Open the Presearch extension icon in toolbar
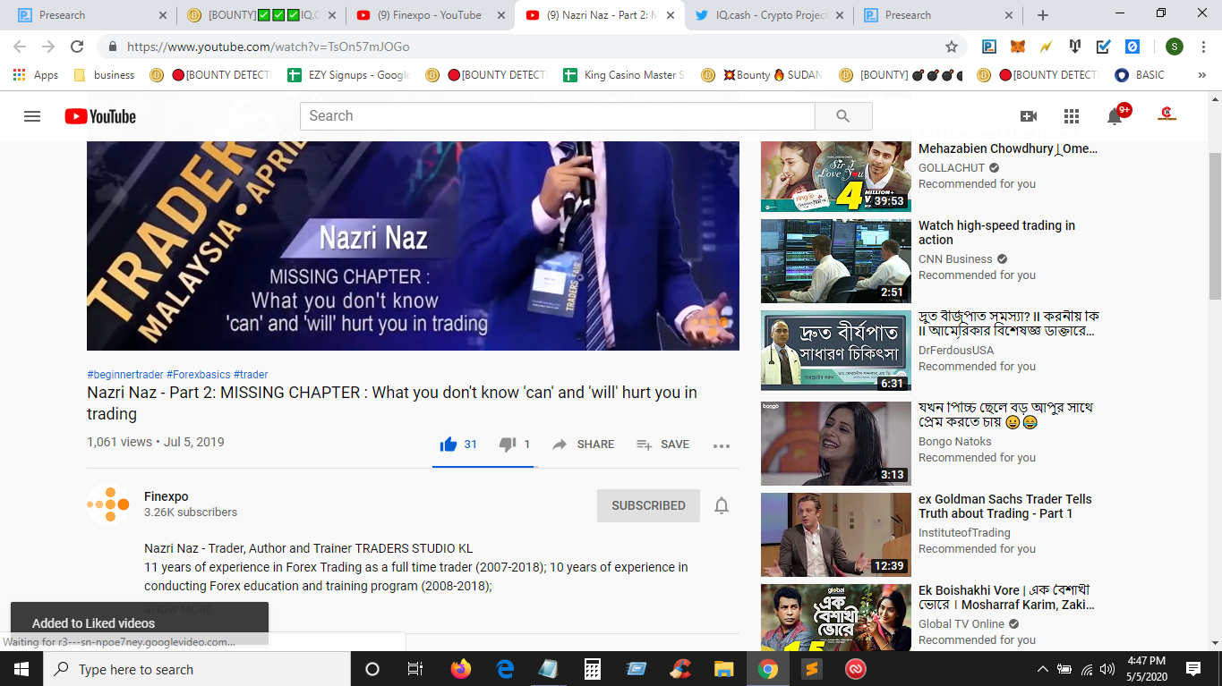Image resolution: width=1222 pixels, height=686 pixels. [x=989, y=47]
